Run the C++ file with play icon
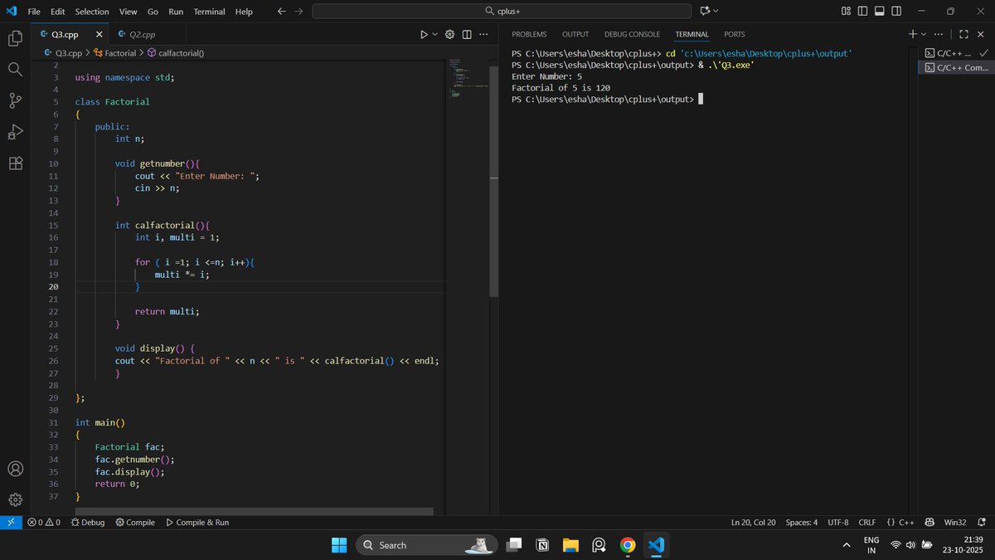 point(424,34)
